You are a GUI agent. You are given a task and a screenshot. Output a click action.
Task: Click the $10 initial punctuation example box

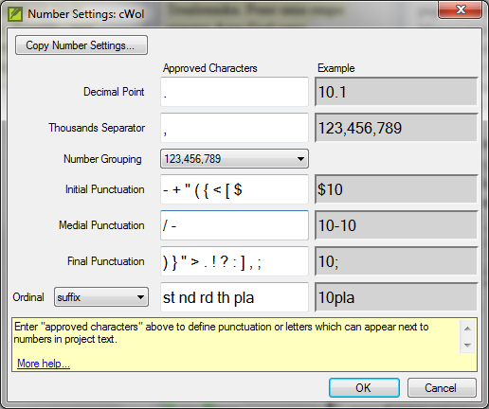coord(396,189)
